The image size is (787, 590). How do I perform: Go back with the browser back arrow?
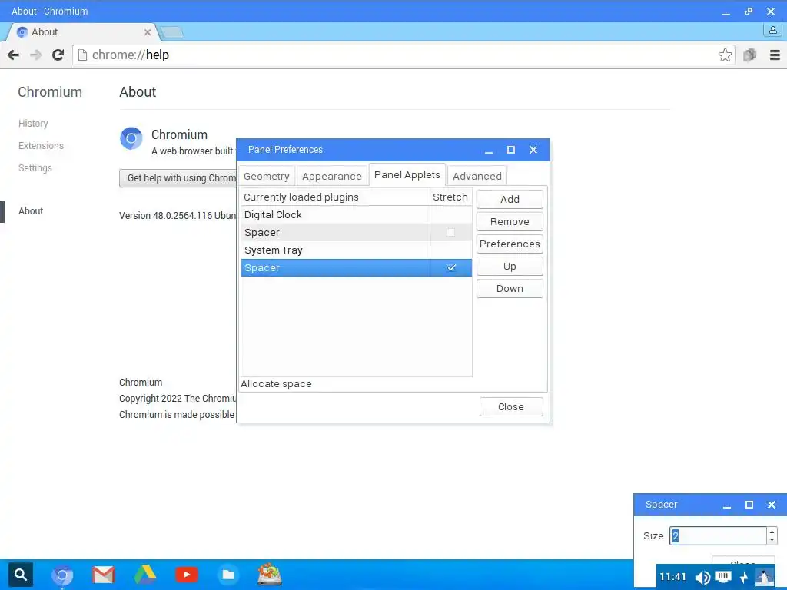tap(14, 55)
